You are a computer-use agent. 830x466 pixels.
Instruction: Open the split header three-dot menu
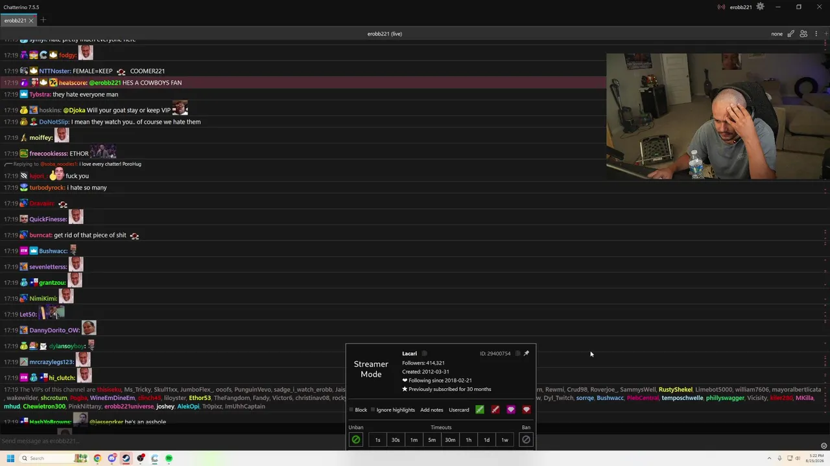pos(816,34)
